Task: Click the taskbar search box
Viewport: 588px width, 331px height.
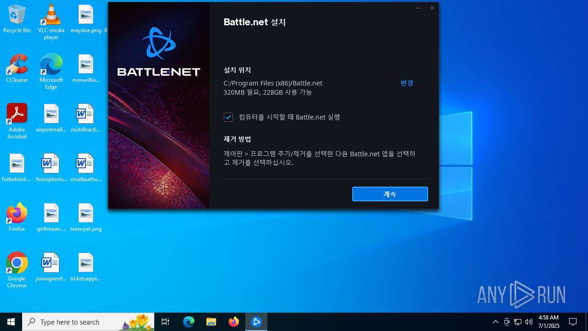Action: (x=88, y=322)
